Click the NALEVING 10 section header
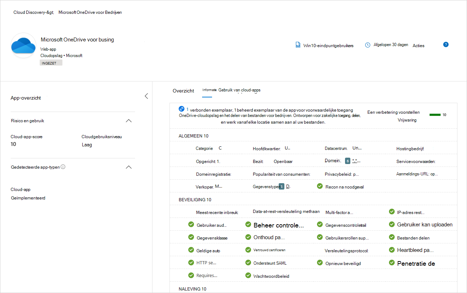The image size is (467, 293). click(x=193, y=289)
